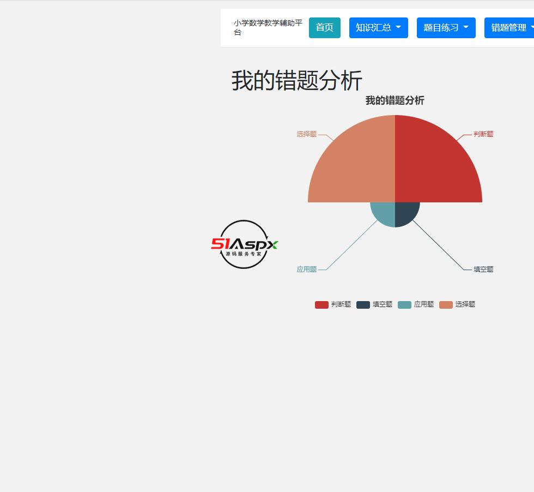Select the 填空题 callout label on chart

484,269
